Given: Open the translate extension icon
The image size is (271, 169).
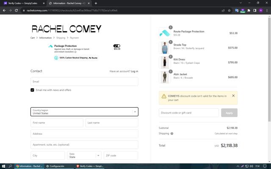Looking at the screenshot, I should point(237,11).
